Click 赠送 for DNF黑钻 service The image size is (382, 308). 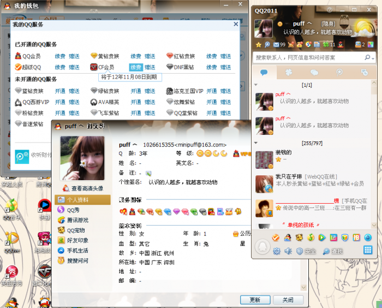click(225, 67)
